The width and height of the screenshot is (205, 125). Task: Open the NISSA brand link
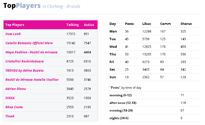pos(10,98)
